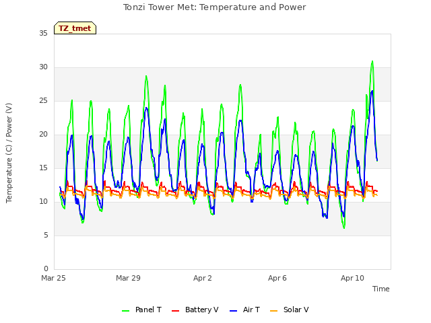Click the orange Solar V legend swatch
Viewport: 431px width, 323px height.
coord(274,311)
